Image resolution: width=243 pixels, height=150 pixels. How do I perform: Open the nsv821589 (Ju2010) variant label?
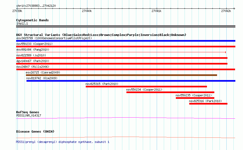(31, 55)
